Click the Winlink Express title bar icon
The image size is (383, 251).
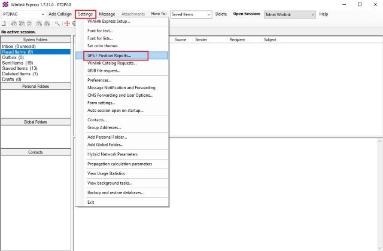click(x=5, y=4)
